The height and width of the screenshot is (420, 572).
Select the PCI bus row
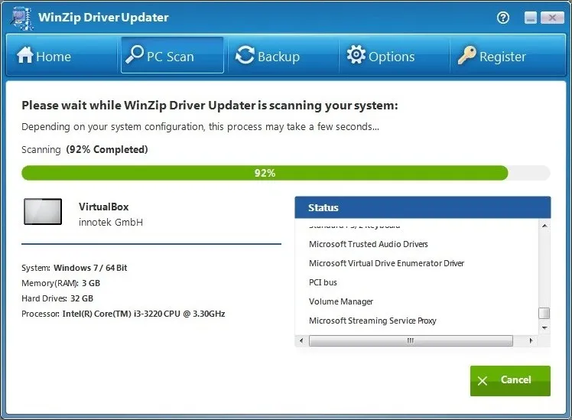point(323,282)
